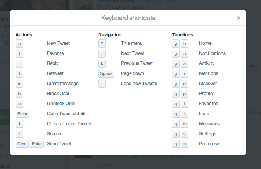Screen dimensions: 261x169
Task: Click the 'Cmd' key for Send Tweet
Action: pyautogui.click(x=22, y=144)
